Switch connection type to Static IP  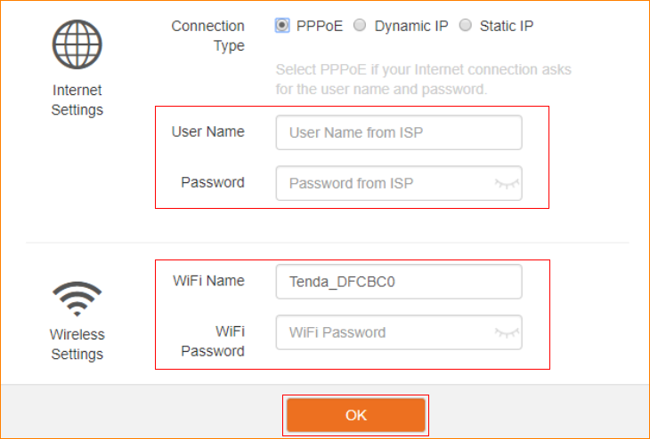[465, 26]
